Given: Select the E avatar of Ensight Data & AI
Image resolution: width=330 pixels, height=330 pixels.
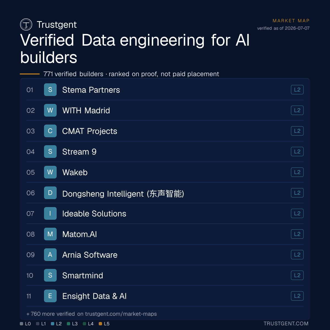Looking at the screenshot, I should click(x=50, y=296).
